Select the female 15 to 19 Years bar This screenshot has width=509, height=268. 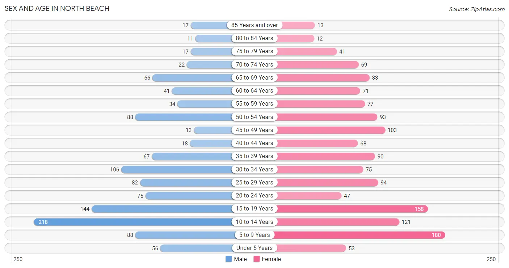click(x=352, y=209)
